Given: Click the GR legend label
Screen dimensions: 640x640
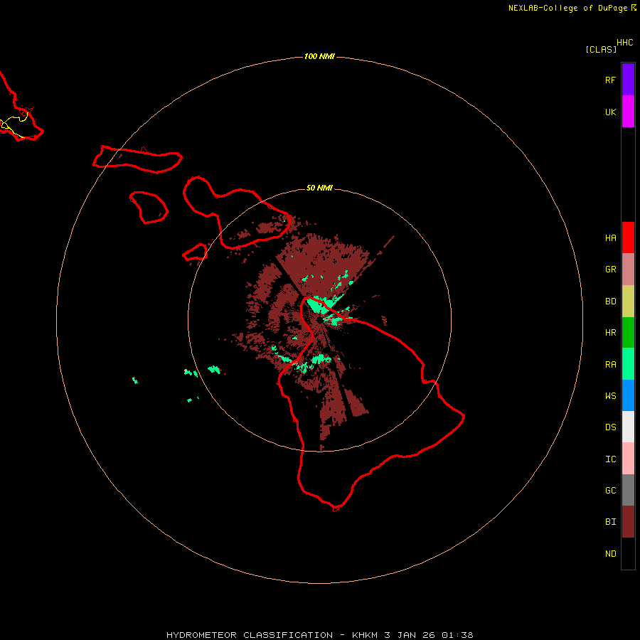Looking at the screenshot, I should tap(610, 270).
